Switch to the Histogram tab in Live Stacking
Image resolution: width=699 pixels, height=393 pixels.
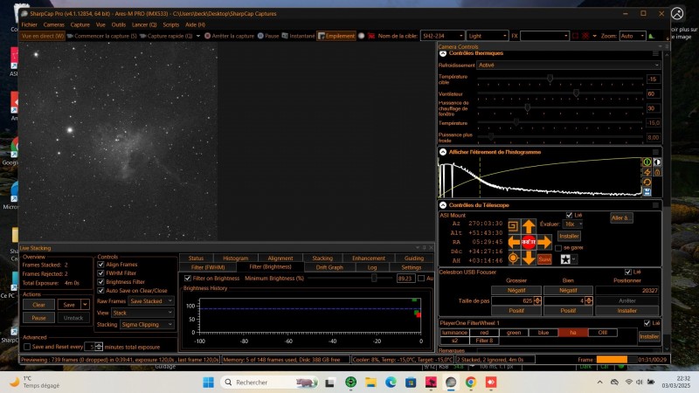(x=235, y=258)
